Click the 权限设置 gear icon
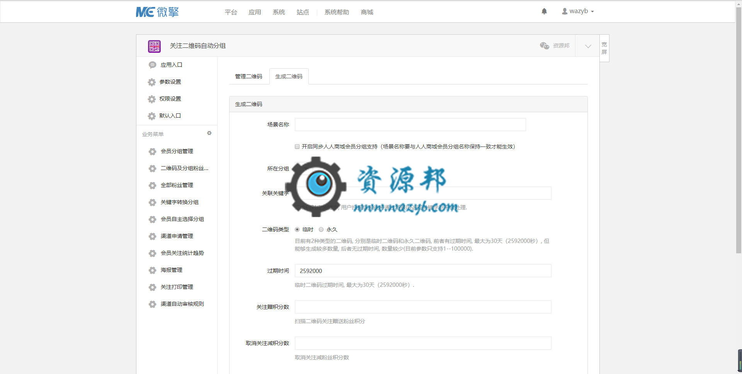This screenshot has width=742, height=374. [x=152, y=99]
